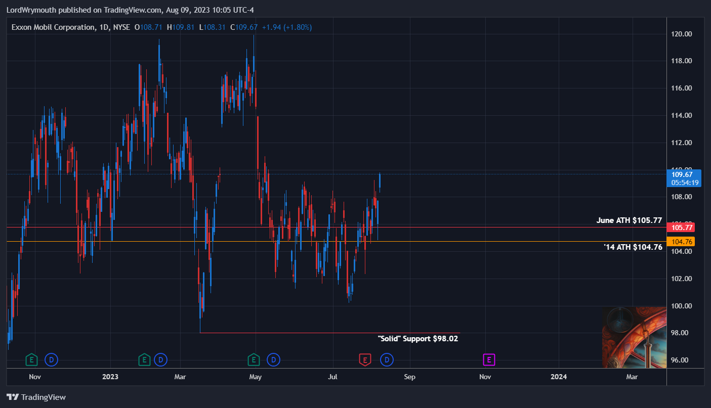Click the orange 104.76 price tag
The image size is (711, 408).
coord(681,242)
